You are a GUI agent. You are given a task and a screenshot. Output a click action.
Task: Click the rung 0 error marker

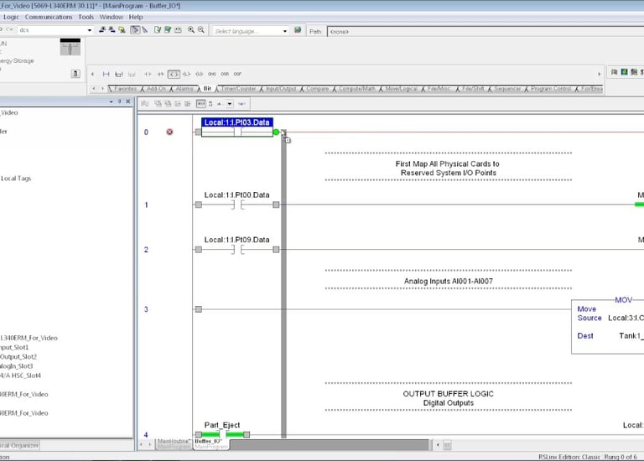[x=169, y=132]
